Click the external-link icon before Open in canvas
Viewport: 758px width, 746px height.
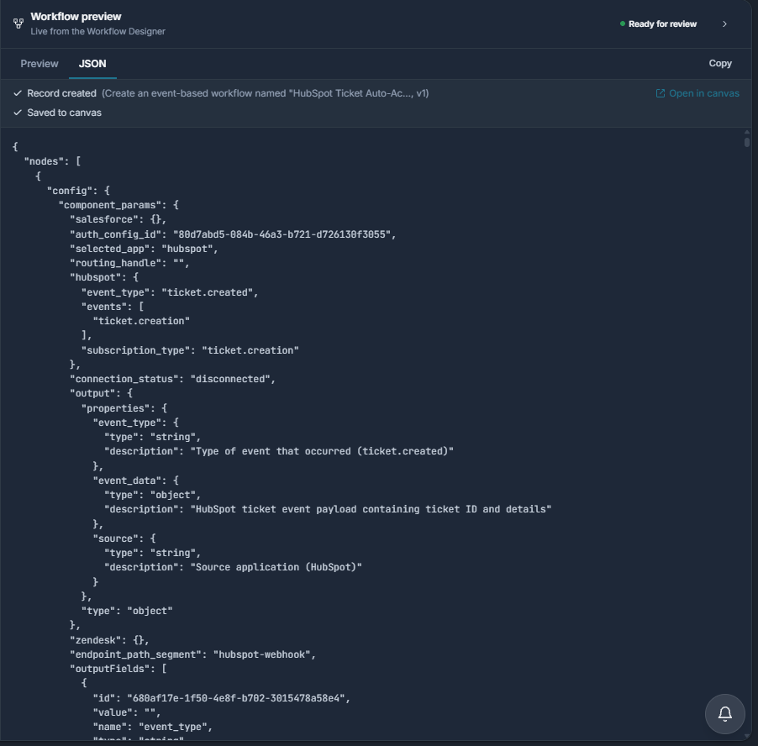pos(661,93)
